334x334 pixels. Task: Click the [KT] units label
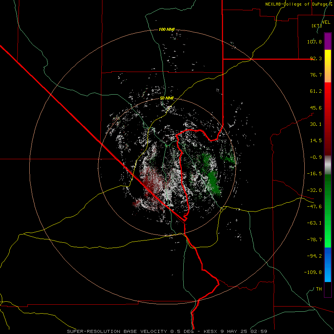point(317,26)
